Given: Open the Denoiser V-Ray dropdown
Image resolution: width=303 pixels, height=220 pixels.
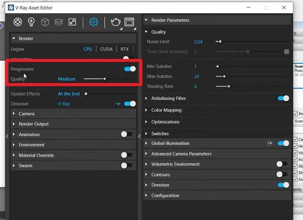Looking at the screenshot, I should click(118, 104).
